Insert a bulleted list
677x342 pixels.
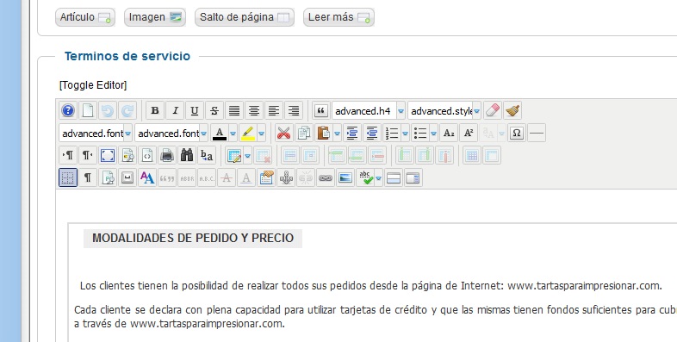coord(419,133)
